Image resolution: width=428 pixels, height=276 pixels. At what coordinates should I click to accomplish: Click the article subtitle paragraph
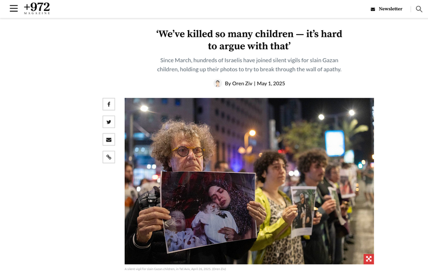(249, 65)
